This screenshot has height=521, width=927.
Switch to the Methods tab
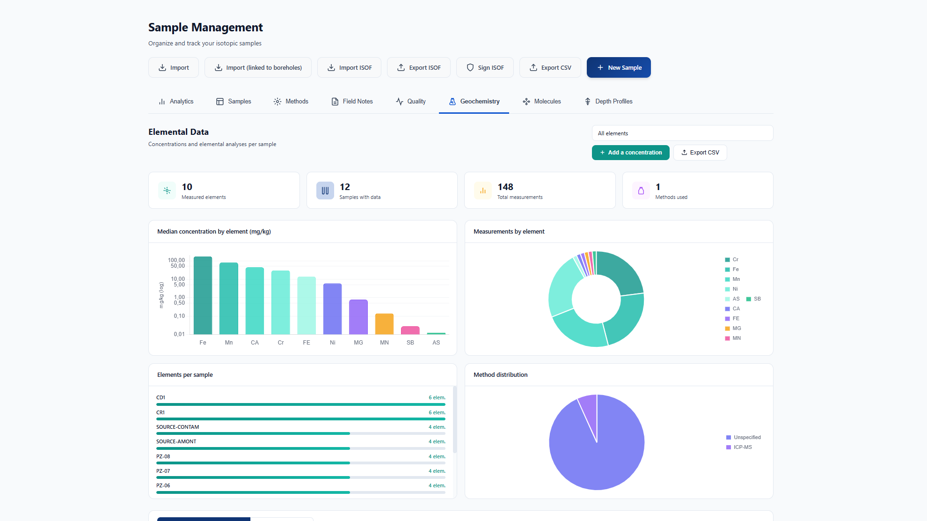tap(291, 101)
